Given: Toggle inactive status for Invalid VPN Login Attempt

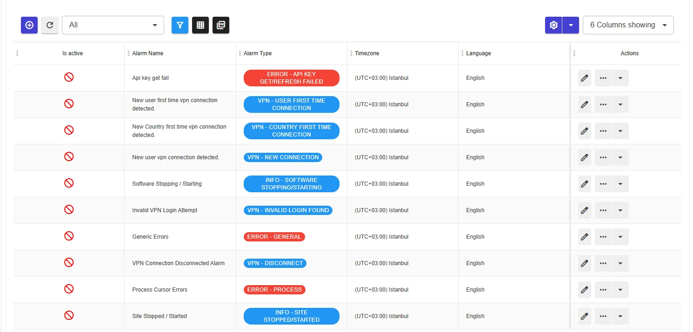Looking at the screenshot, I should coord(69,209).
